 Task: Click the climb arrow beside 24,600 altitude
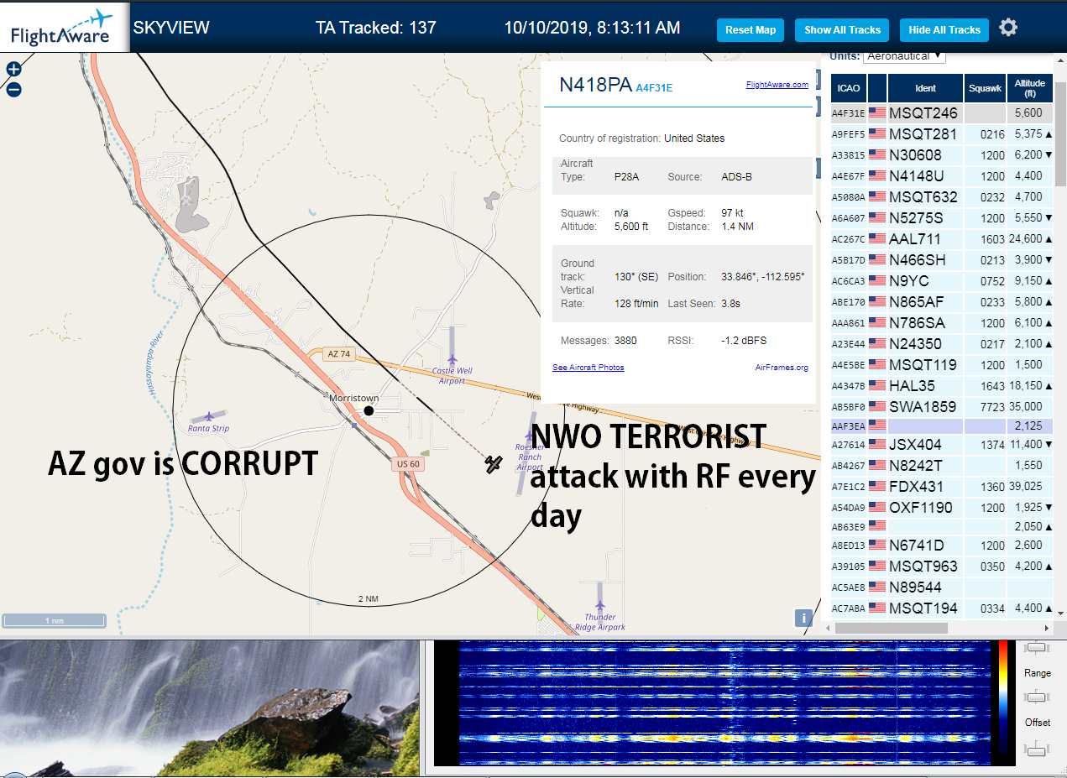click(x=1049, y=239)
